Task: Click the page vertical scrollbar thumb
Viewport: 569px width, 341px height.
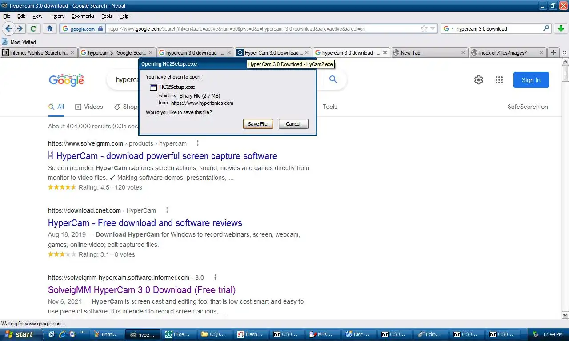Action: click(x=565, y=73)
